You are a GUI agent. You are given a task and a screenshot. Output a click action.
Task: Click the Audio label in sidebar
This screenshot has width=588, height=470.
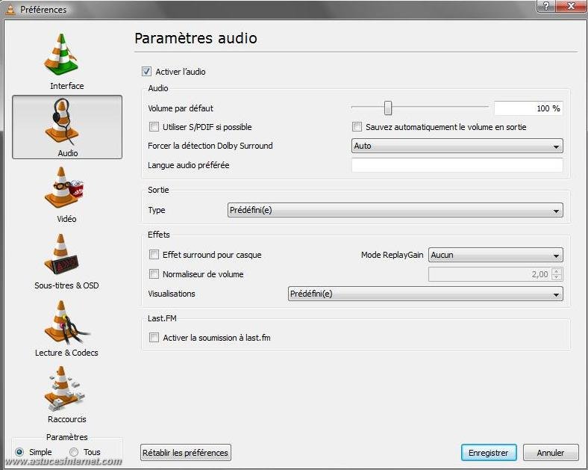pyautogui.click(x=67, y=153)
